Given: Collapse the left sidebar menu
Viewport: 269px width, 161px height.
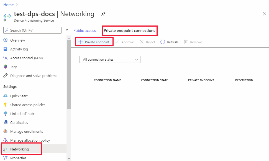Looking at the screenshot, I should 67,30.
